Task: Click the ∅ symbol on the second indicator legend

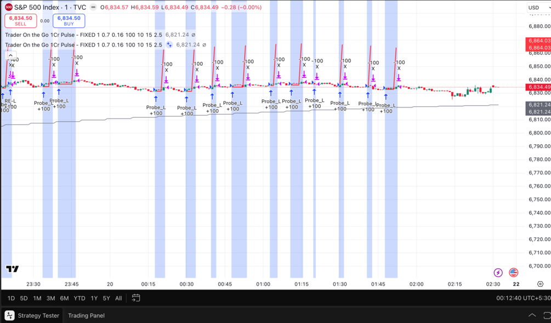Action: (x=204, y=44)
